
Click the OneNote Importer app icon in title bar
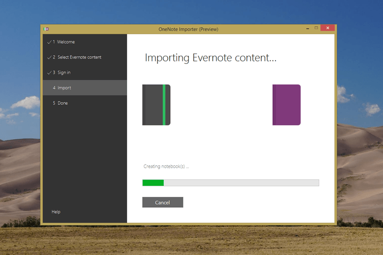(x=46, y=29)
